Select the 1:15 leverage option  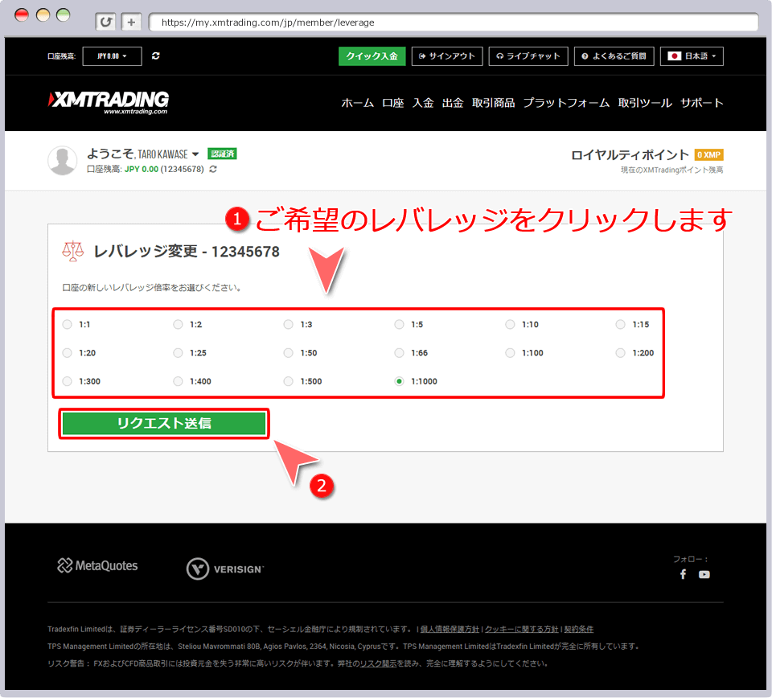pyautogui.click(x=620, y=324)
